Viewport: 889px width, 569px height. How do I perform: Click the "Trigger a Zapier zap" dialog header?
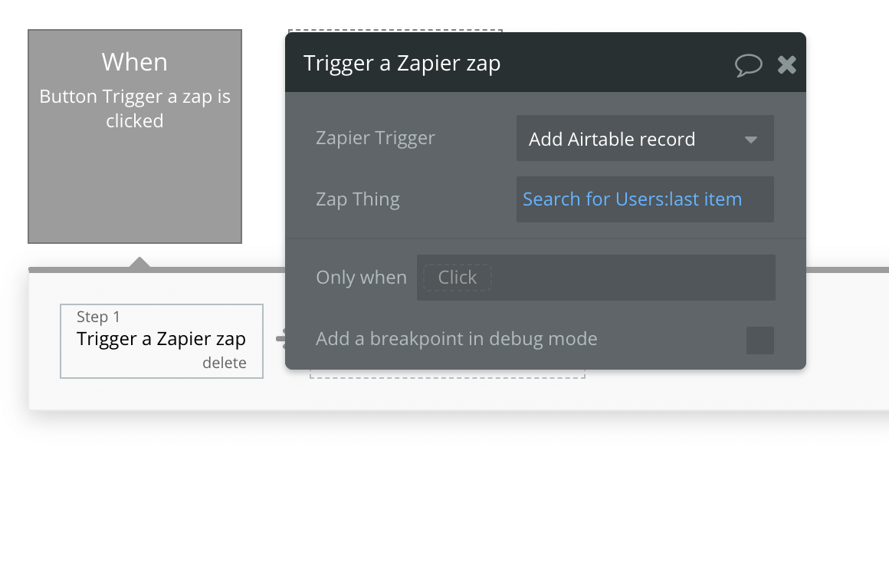click(402, 63)
